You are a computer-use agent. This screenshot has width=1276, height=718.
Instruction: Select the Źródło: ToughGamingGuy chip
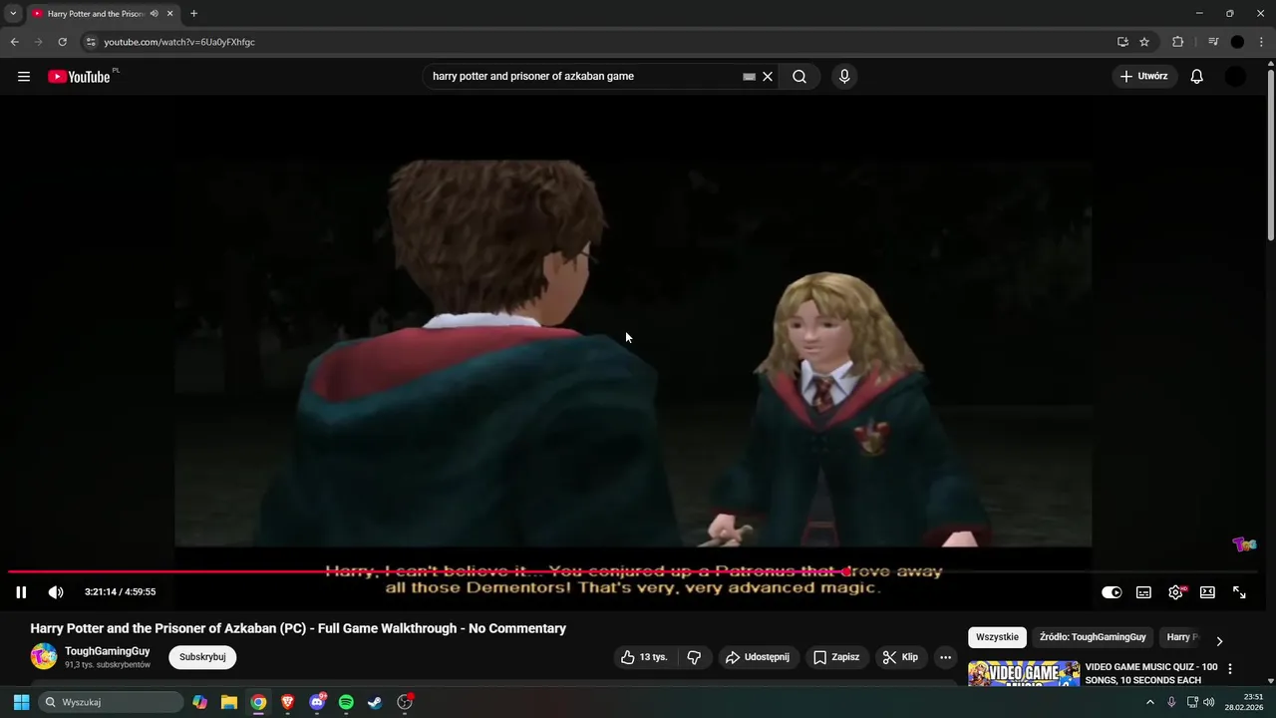1093,637
